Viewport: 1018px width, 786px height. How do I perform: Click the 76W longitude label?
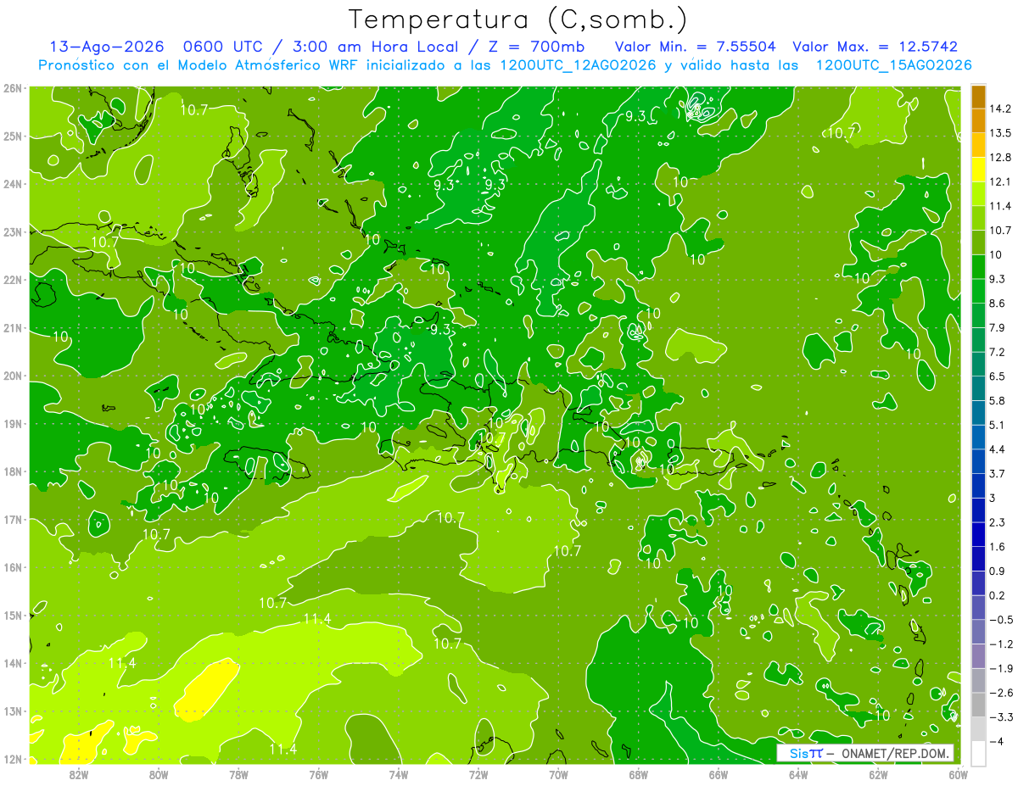point(319,774)
